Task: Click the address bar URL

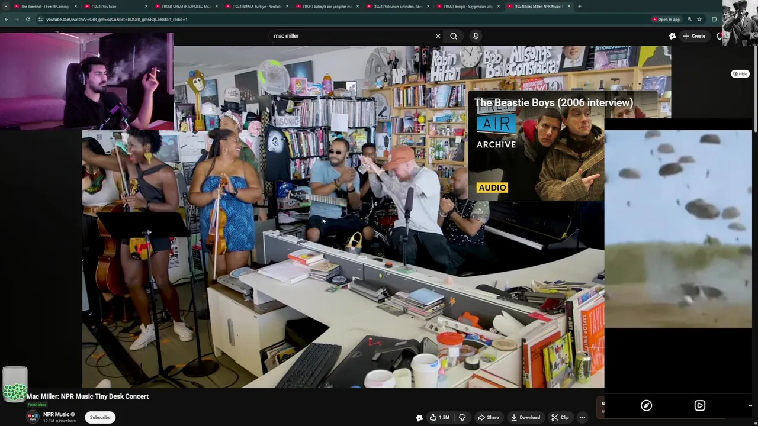Action: (x=117, y=19)
